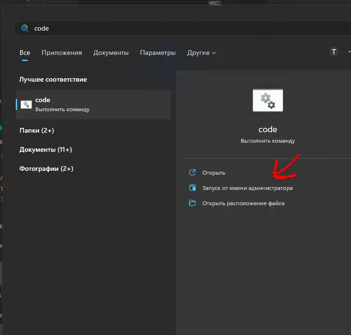Switch to the Все tab
This screenshot has width=351, height=335.
25,53
